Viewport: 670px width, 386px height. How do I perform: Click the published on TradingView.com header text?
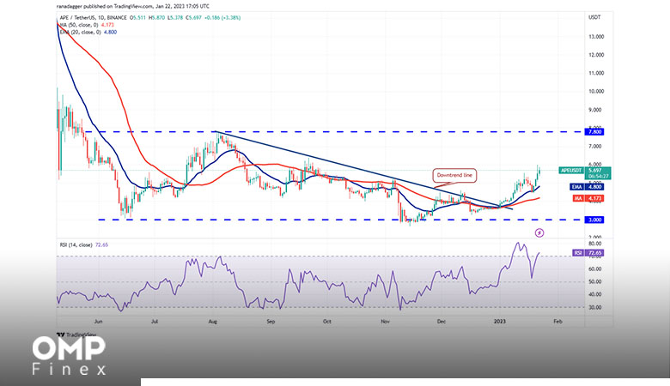pyautogui.click(x=132, y=6)
